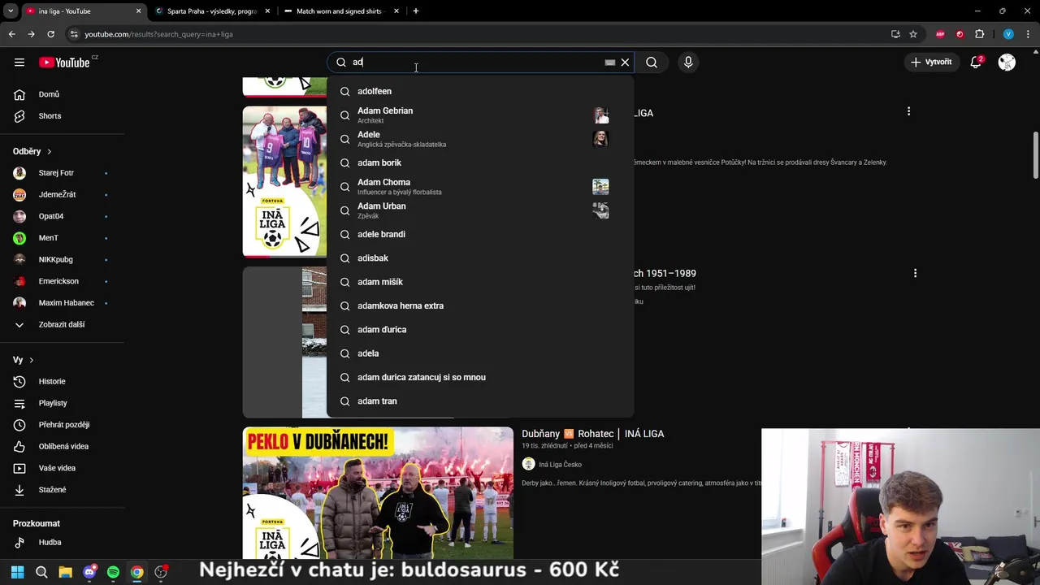The width and height of the screenshot is (1040, 585).
Task: Open the account avatar menu
Action: [1007, 63]
